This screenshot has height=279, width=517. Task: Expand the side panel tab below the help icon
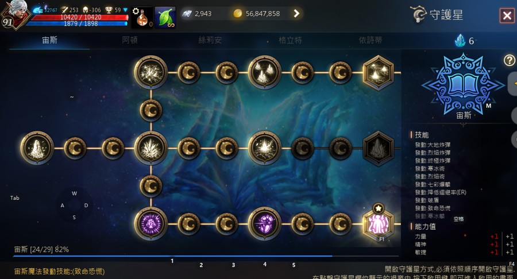tap(512, 84)
